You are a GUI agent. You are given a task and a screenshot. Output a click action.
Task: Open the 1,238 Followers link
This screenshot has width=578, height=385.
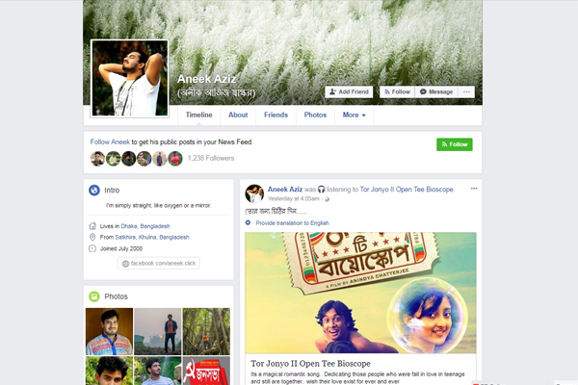211,158
